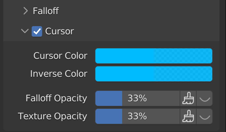Toggle the closed-eye icon on Texture Opacity row
The height and width of the screenshot is (132, 226).
click(205, 116)
